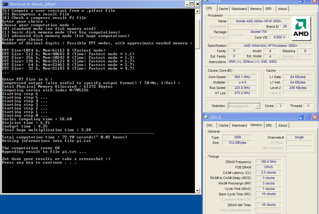
Task: Open Mainboard tab in upper CPU-Z window
Action: (x=239, y=9)
